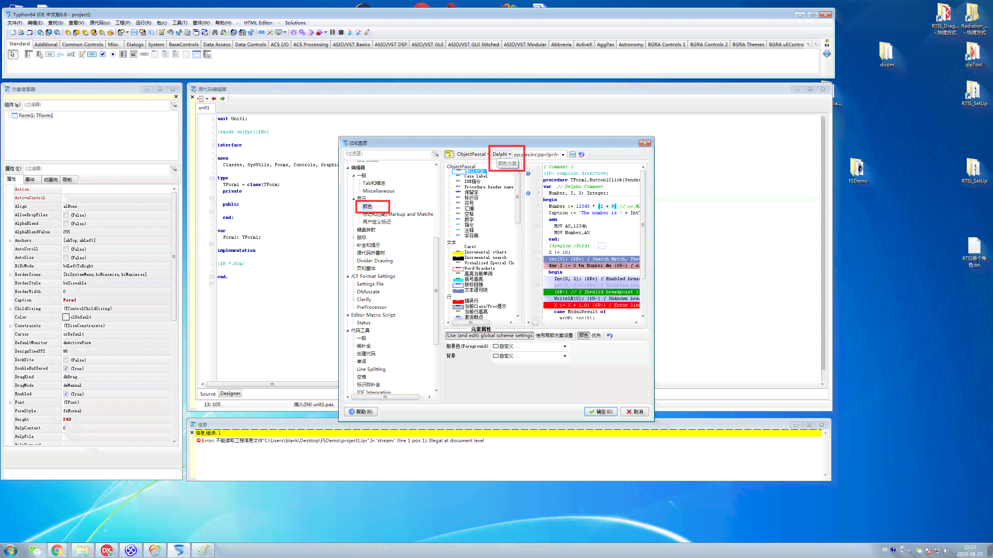Open the Delphi color scheme dropdown
Image resolution: width=993 pixels, height=558 pixels.
[502, 154]
